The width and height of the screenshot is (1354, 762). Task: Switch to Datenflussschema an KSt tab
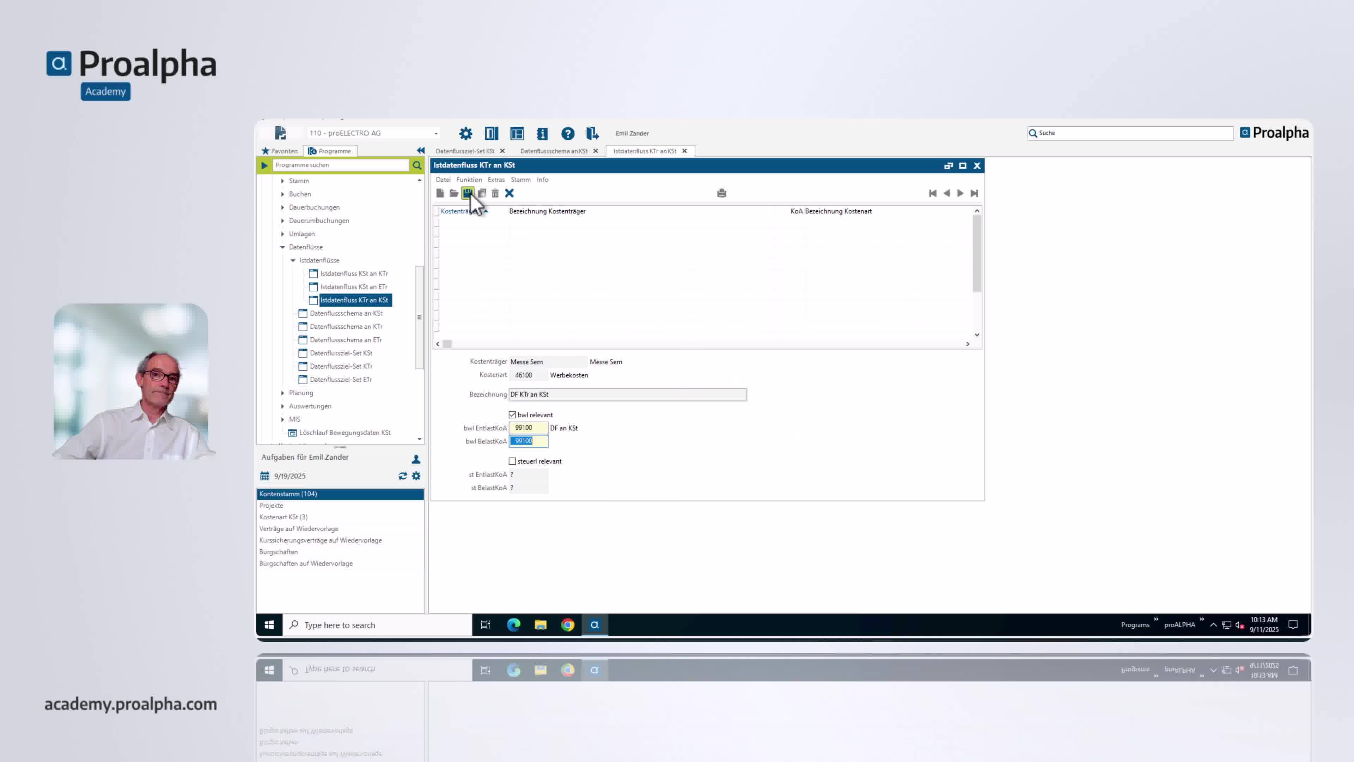click(x=554, y=151)
